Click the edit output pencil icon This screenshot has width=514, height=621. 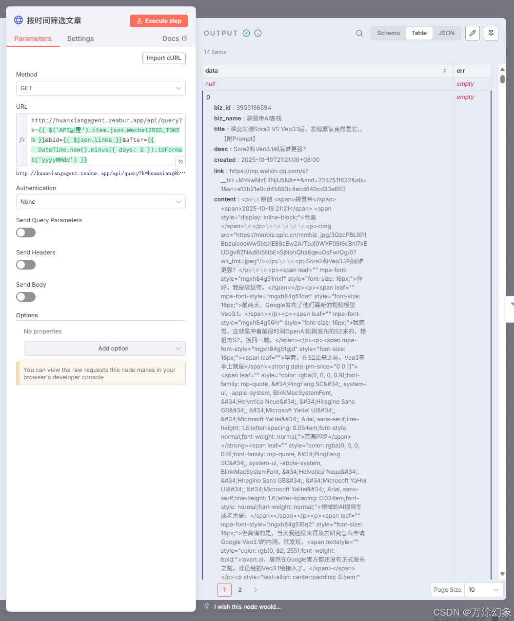[x=472, y=33]
